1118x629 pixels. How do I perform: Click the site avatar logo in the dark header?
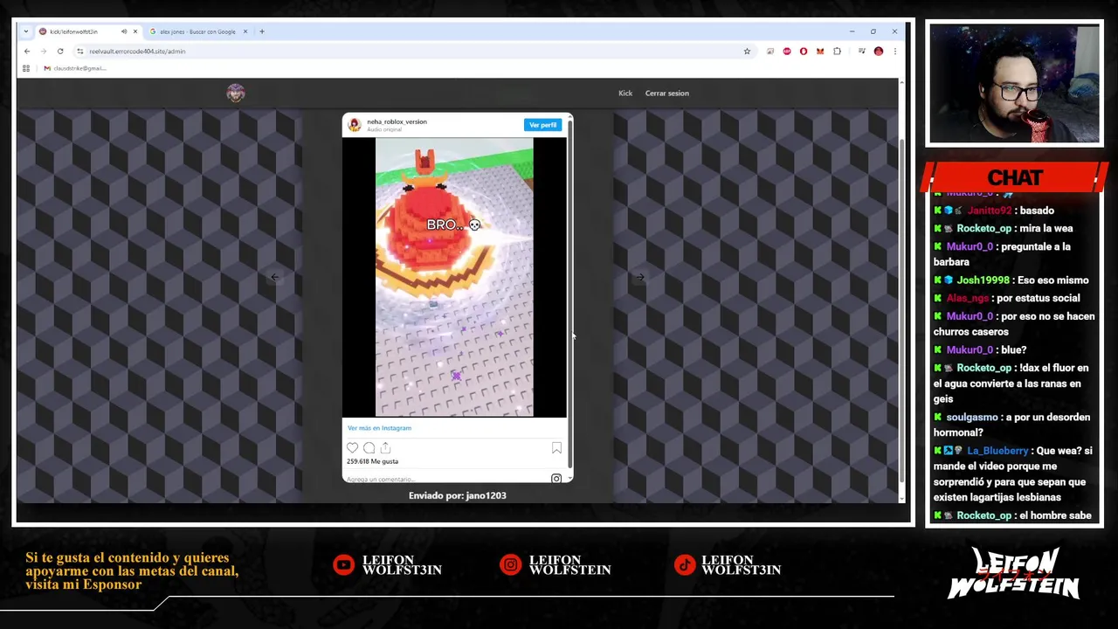[x=236, y=93]
